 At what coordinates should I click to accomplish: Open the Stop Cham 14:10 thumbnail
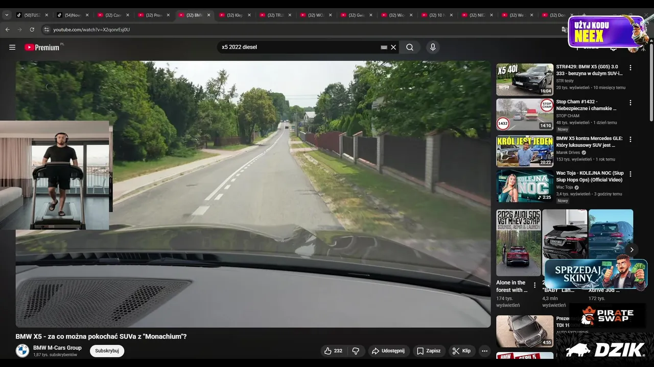525,114
